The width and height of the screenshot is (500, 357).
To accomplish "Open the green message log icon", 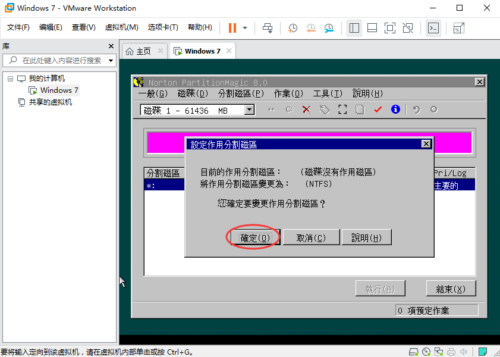I will pyautogui.click(x=483, y=352).
